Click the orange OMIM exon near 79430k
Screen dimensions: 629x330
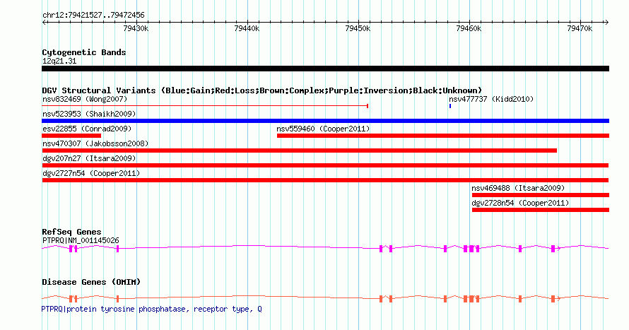point(117,299)
